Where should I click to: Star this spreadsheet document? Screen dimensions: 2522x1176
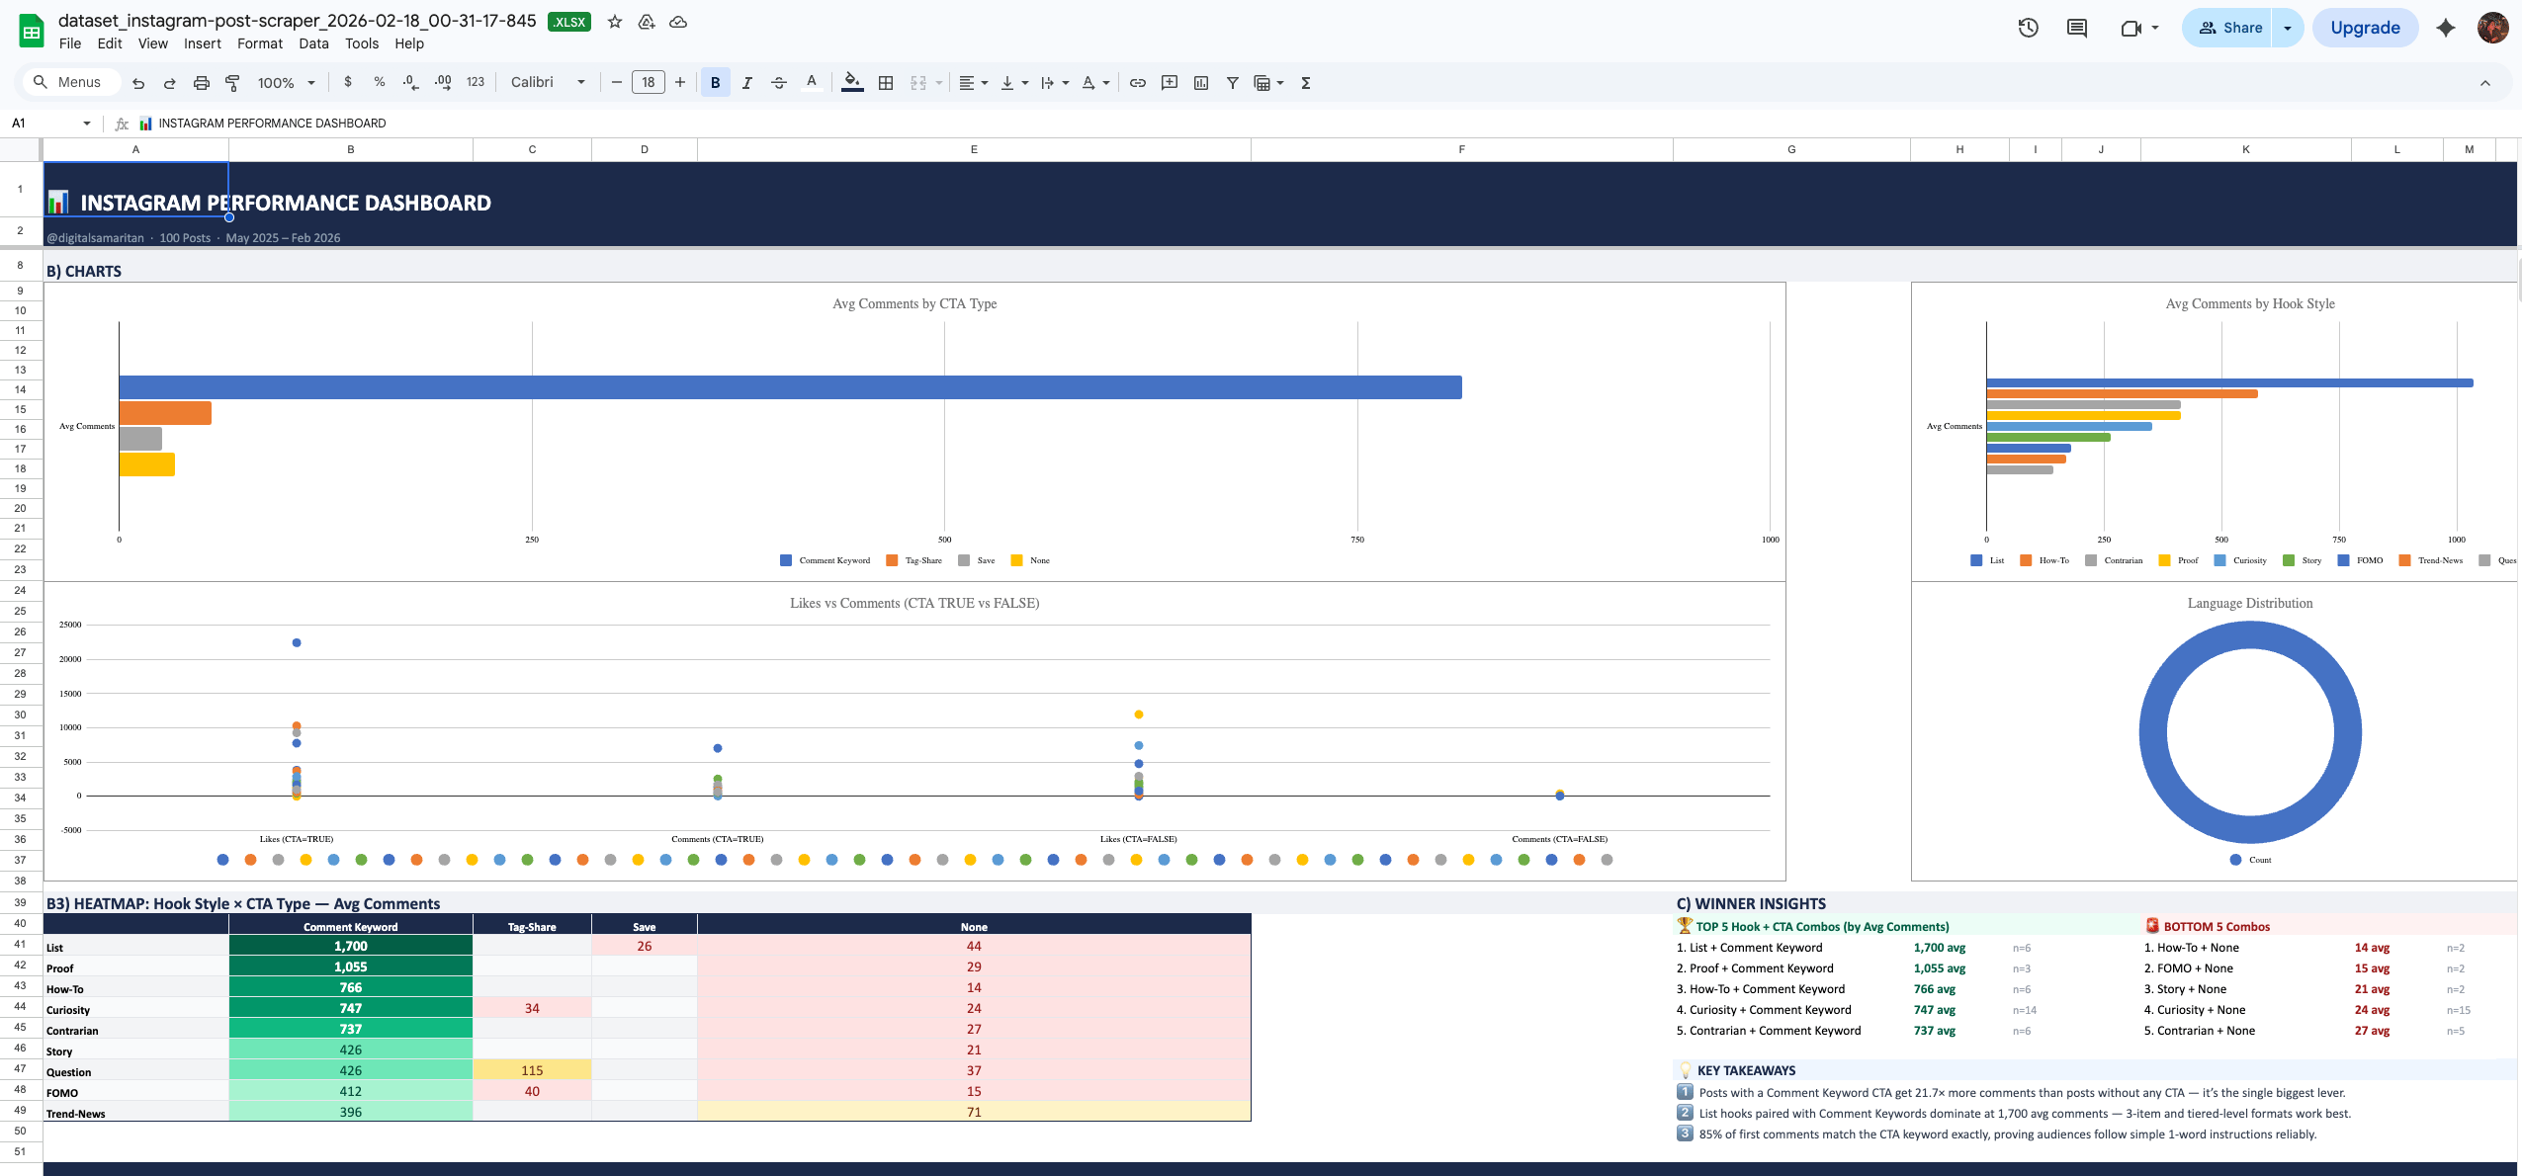pyautogui.click(x=615, y=22)
